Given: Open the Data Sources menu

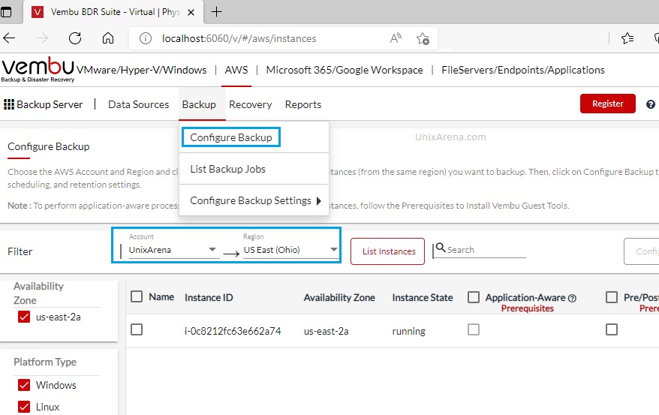Looking at the screenshot, I should point(138,104).
